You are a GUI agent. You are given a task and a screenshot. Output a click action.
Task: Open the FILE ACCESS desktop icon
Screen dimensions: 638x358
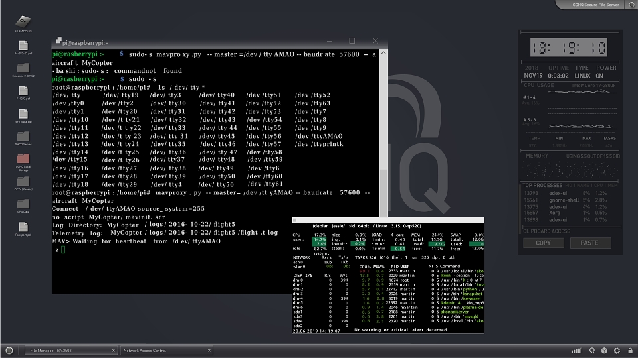click(x=23, y=23)
